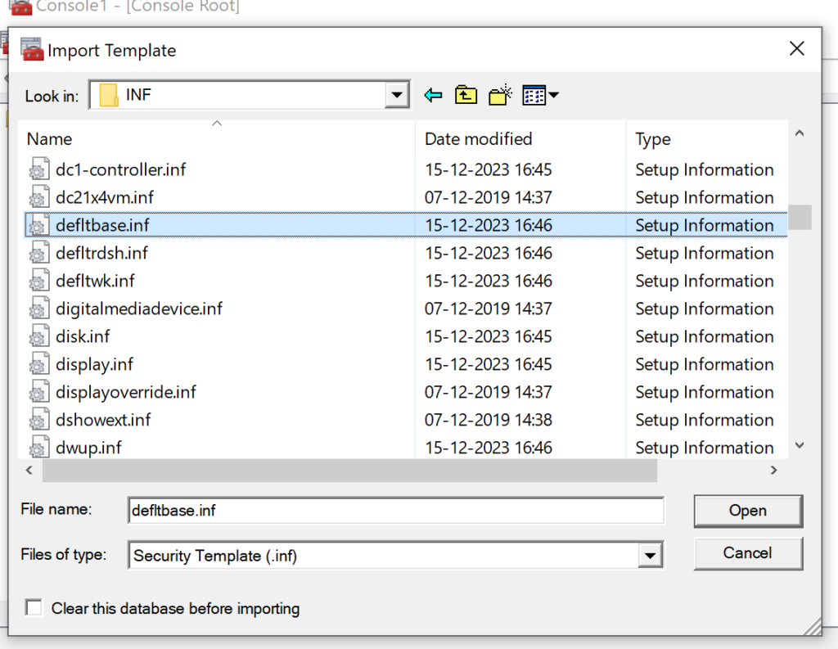
Task: Select the disk.inf file icon
Action: pos(39,336)
